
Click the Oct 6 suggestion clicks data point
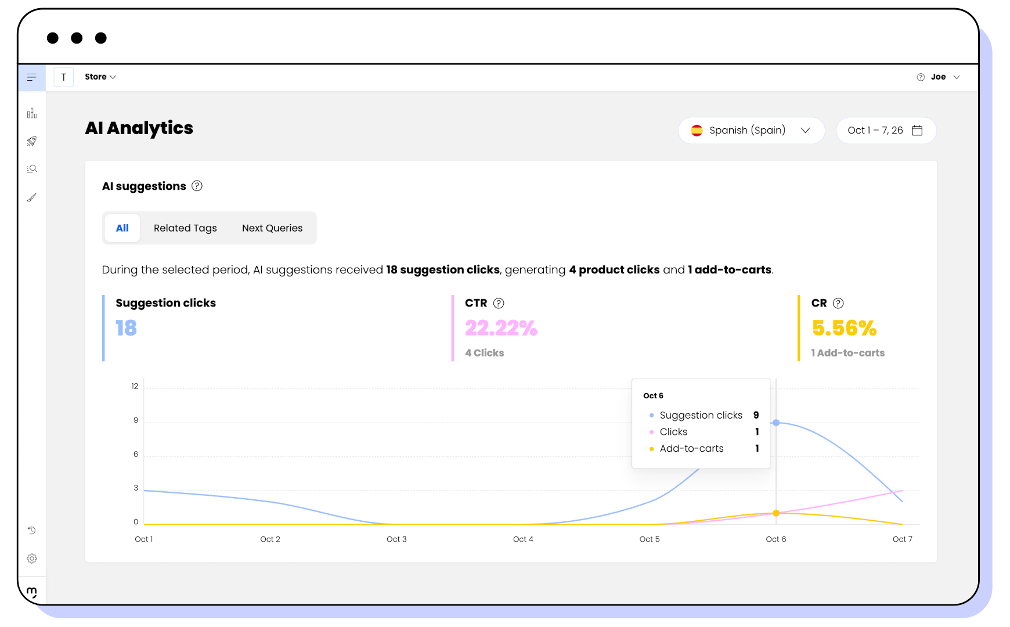click(776, 423)
